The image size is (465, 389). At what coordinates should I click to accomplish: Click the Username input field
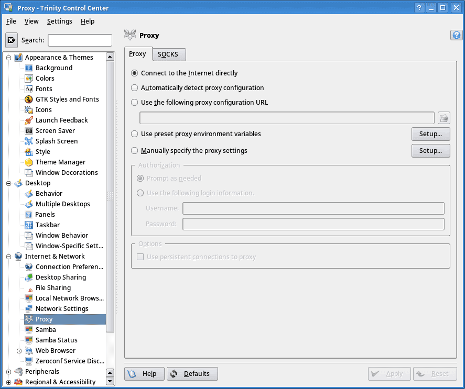313,208
